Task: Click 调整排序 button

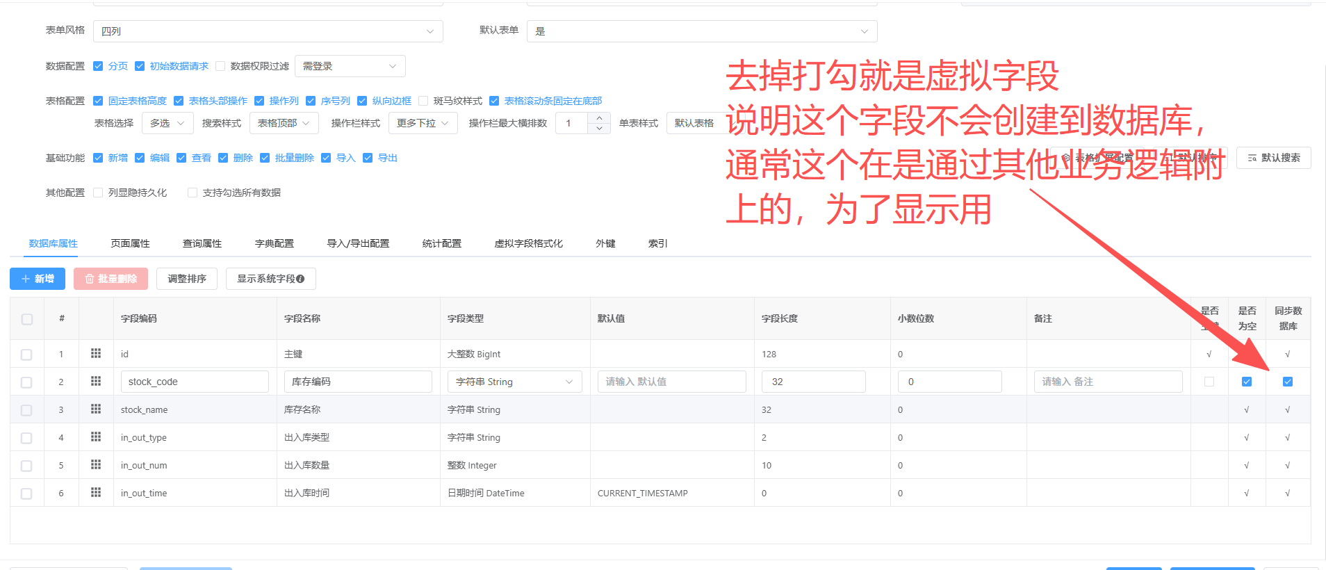Action: point(187,279)
